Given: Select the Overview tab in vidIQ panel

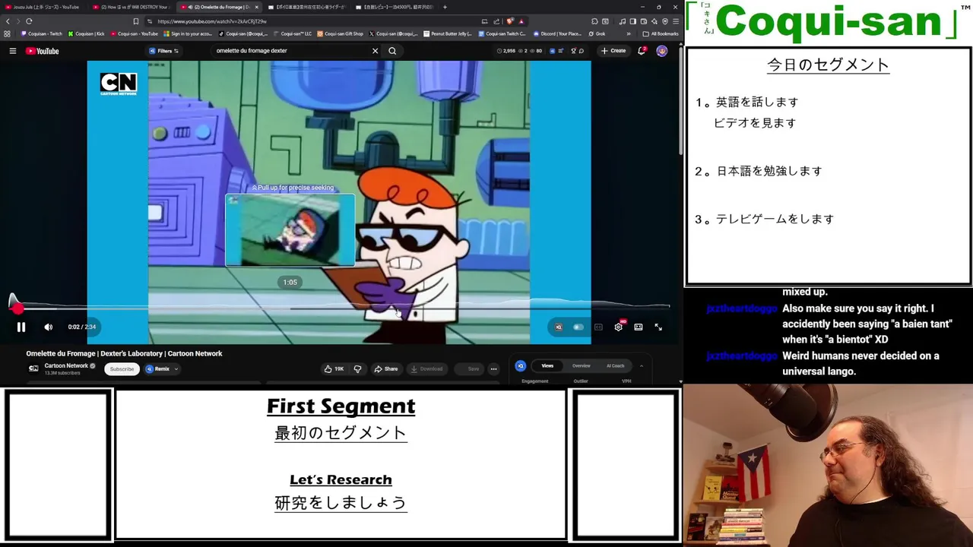Looking at the screenshot, I should [x=581, y=365].
